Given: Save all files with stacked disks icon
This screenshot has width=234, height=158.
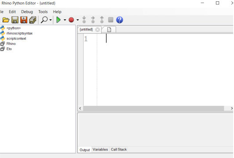Looking at the screenshot, I should tap(33, 20).
